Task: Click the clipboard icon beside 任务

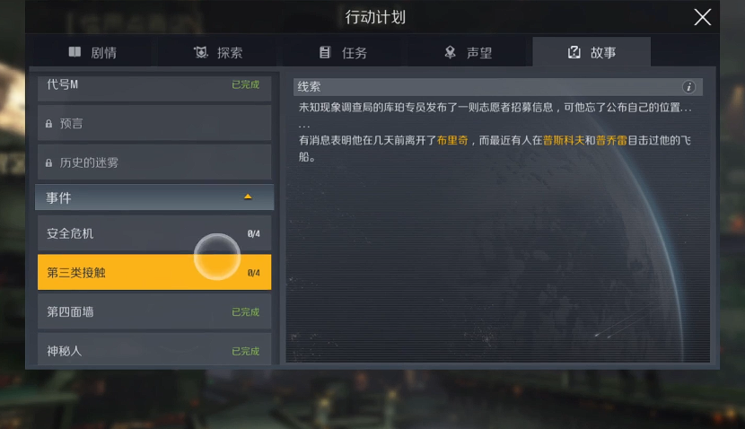Action: pos(325,52)
